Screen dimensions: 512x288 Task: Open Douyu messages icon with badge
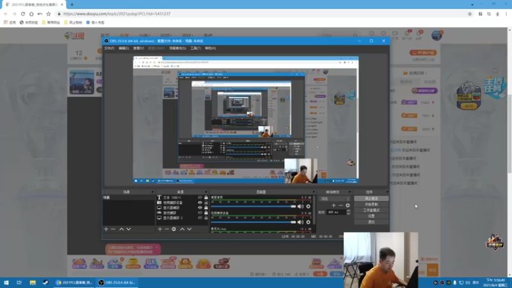click(419, 34)
